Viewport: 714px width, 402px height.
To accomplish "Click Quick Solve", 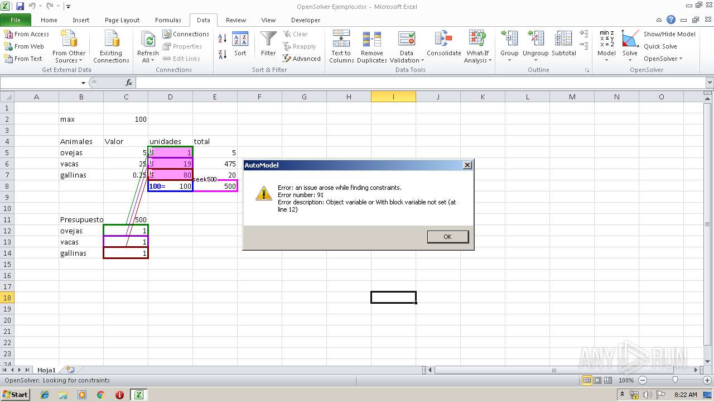I will pos(660,46).
